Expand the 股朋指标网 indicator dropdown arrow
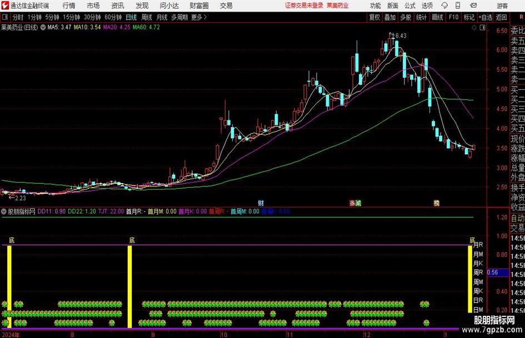The height and width of the screenshot is (338, 525). pos(4,211)
